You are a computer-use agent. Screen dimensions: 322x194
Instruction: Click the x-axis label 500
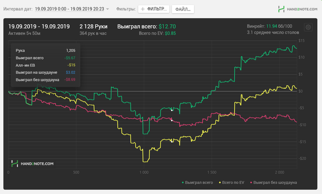(x=76, y=172)
